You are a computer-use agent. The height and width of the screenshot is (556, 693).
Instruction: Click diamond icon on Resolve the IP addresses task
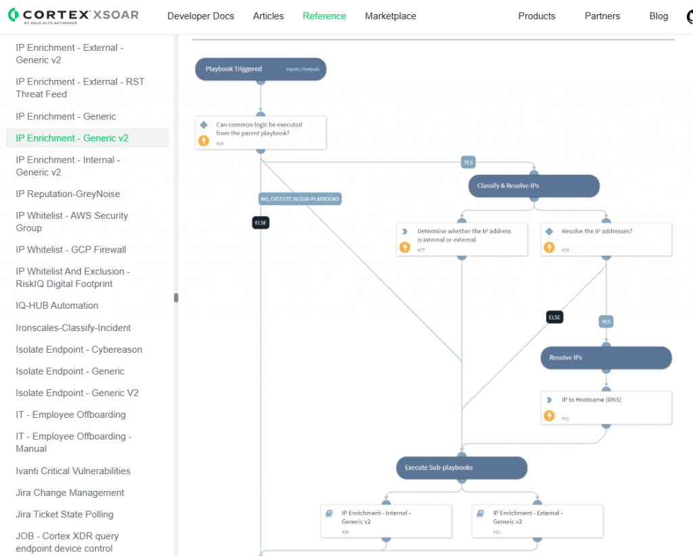click(550, 232)
